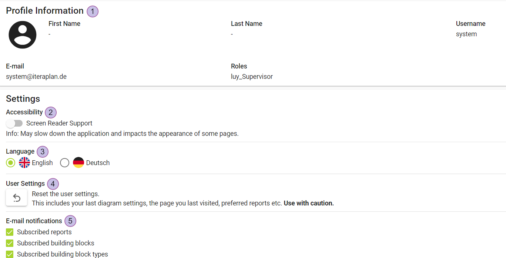Click the luy_Supervisor role value
This screenshot has width=506, height=258.
(x=252, y=77)
